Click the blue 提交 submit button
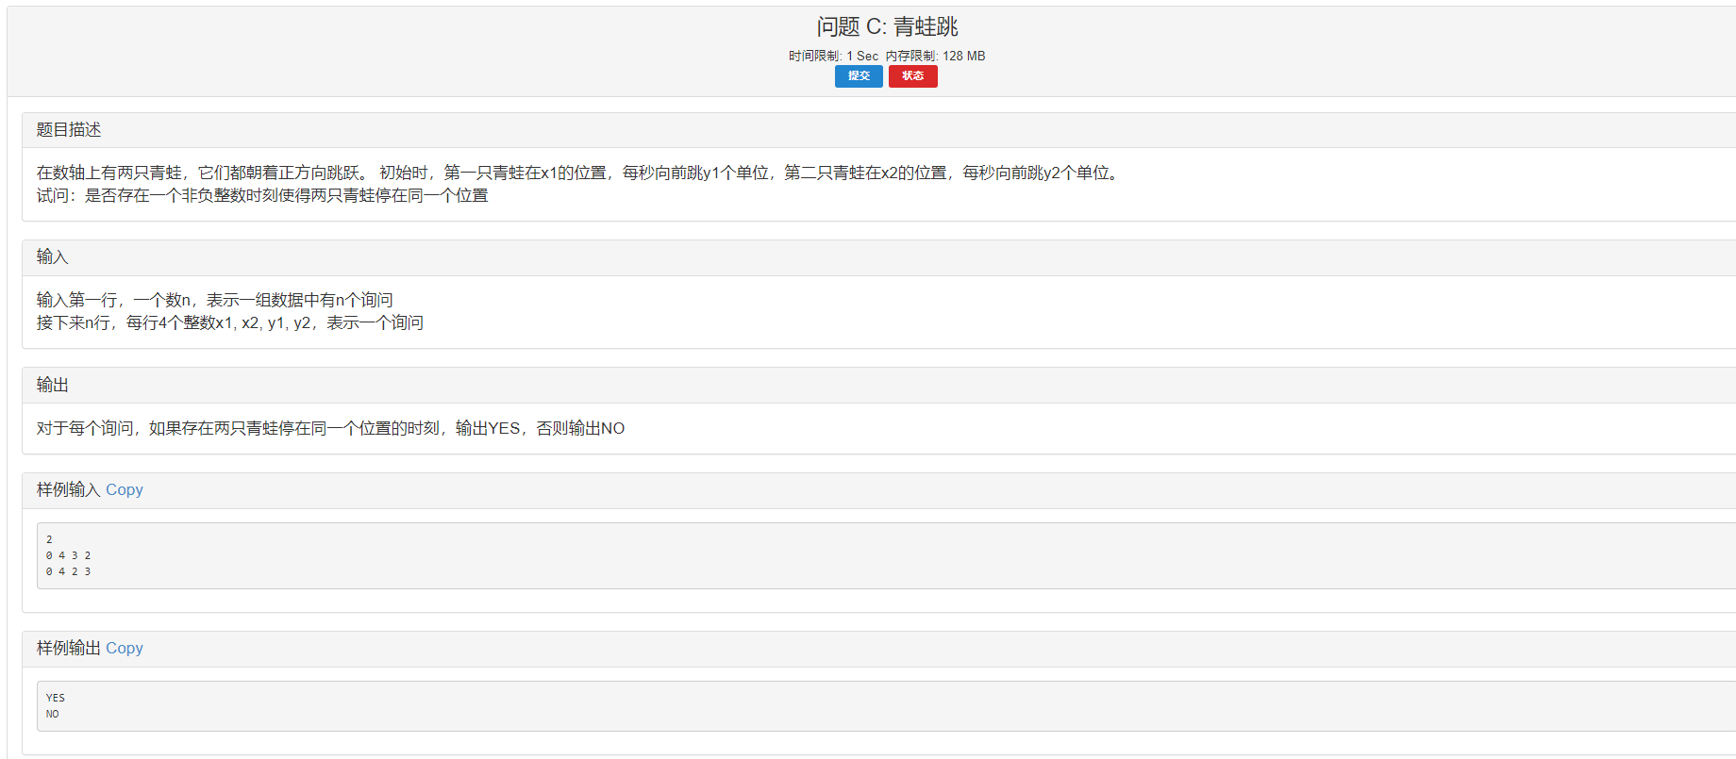 pos(859,76)
